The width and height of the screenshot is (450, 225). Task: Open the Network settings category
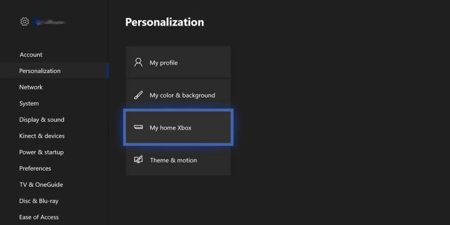[31, 87]
